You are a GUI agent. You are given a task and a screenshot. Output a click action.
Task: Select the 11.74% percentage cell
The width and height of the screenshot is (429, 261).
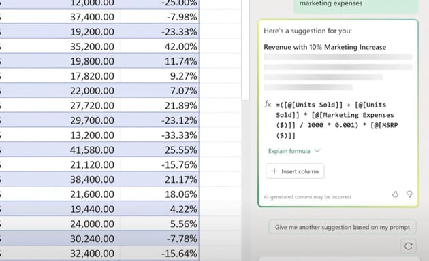click(159, 61)
